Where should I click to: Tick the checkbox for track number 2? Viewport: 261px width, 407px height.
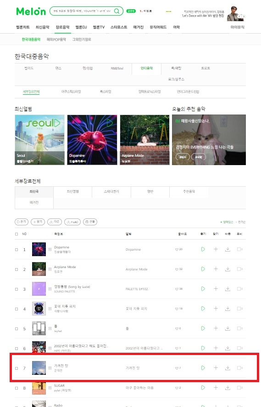tap(17, 269)
